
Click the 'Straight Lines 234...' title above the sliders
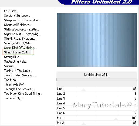coord(97,75)
